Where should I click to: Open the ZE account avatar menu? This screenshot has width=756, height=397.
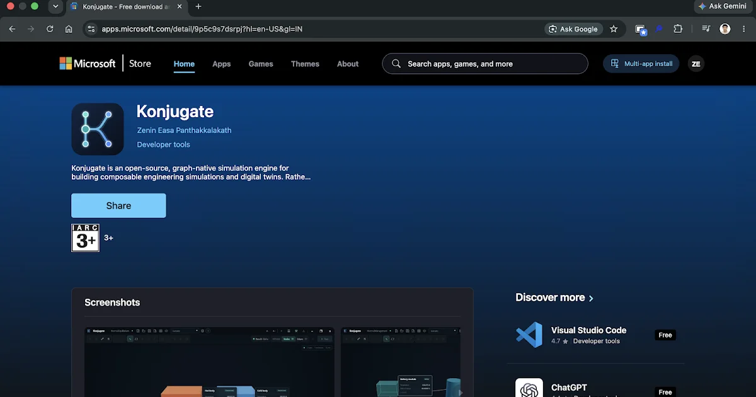[696, 64]
